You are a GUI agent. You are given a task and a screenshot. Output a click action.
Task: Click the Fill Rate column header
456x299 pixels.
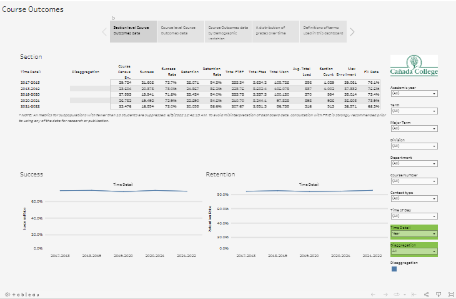pos(371,72)
